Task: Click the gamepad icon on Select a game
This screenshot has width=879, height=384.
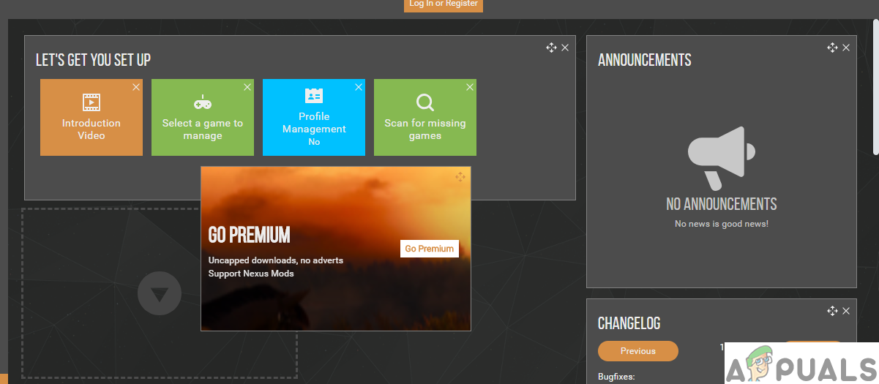Action: tap(203, 102)
